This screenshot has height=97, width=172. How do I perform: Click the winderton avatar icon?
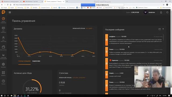click(x=145, y=12)
